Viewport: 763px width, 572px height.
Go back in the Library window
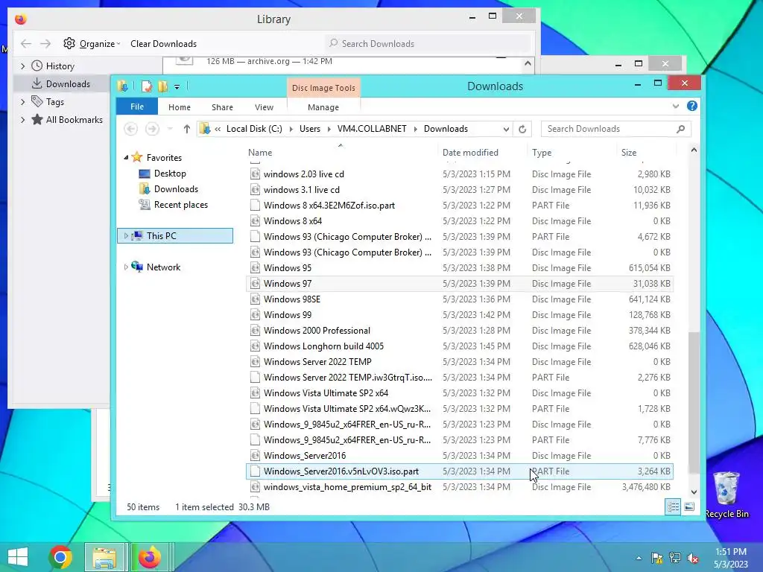26,44
